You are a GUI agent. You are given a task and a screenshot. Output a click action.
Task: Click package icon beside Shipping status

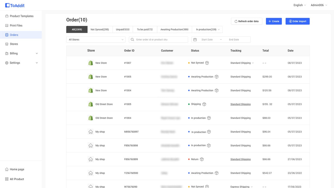tap(204, 104)
